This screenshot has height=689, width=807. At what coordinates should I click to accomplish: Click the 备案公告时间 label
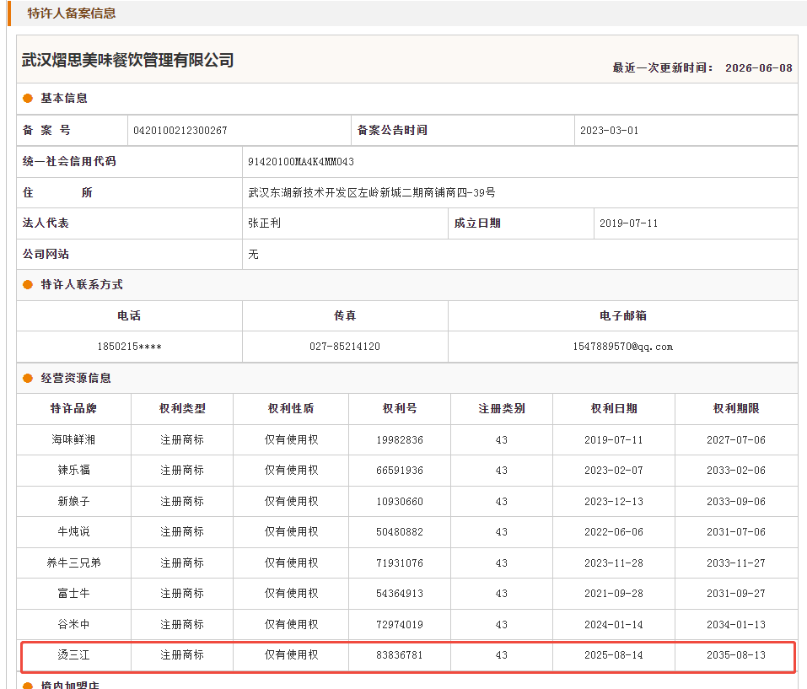[x=392, y=131]
